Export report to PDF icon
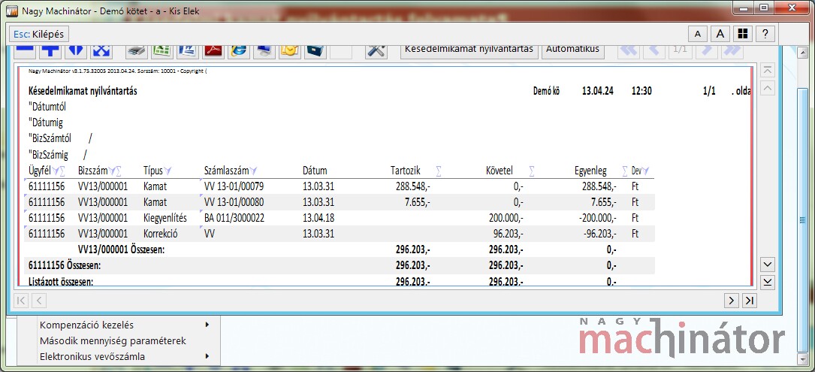Image resolution: width=815 pixels, height=372 pixels. (x=213, y=51)
